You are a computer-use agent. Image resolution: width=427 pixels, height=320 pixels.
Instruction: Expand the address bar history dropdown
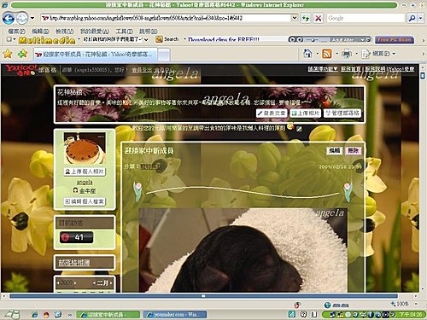pyautogui.click(x=295, y=18)
